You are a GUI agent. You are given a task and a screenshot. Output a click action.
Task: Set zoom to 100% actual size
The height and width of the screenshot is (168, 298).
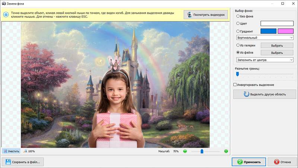pos(29,151)
